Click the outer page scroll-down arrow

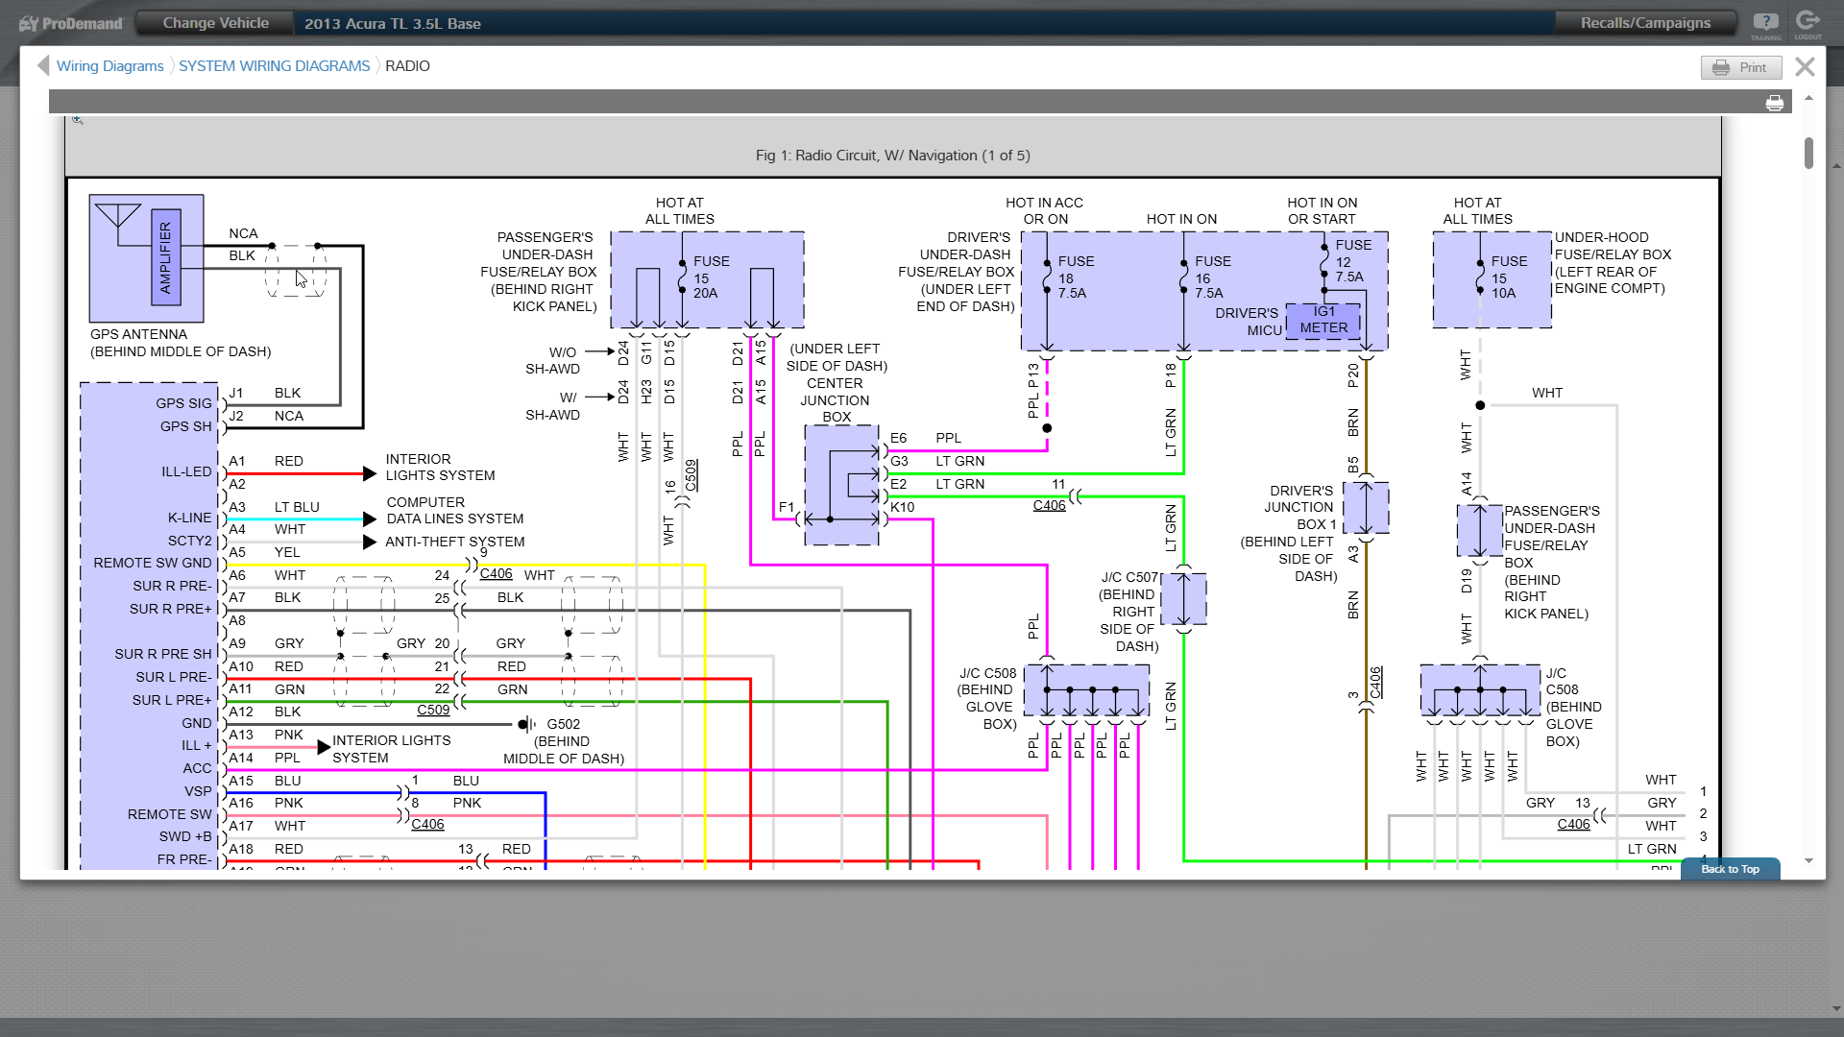point(1836,1008)
